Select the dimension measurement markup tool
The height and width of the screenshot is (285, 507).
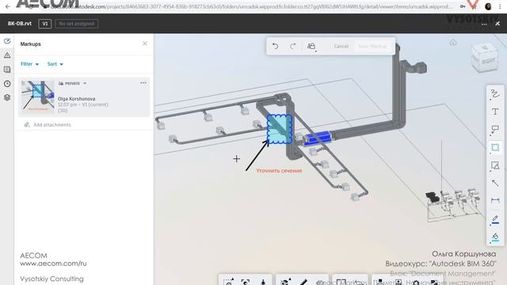[x=495, y=200]
